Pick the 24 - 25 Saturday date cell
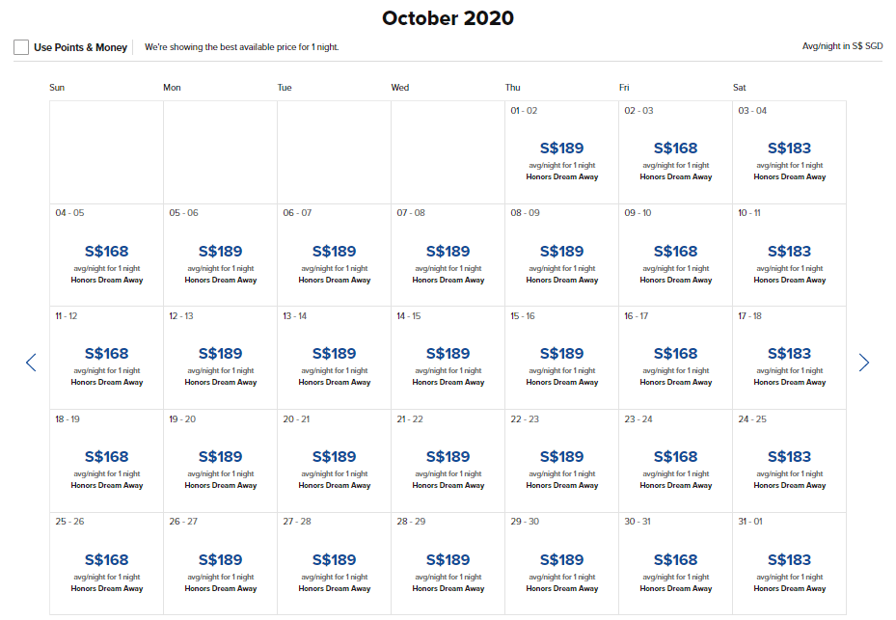Image resolution: width=896 pixels, height=620 pixels. pos(789,461)
